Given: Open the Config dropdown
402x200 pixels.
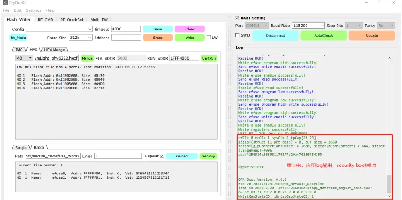Looking at the screenshot, I should 59,29.
